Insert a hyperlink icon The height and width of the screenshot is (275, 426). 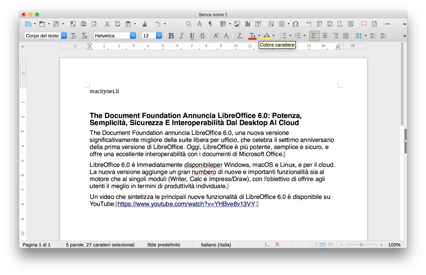[309, 24]
